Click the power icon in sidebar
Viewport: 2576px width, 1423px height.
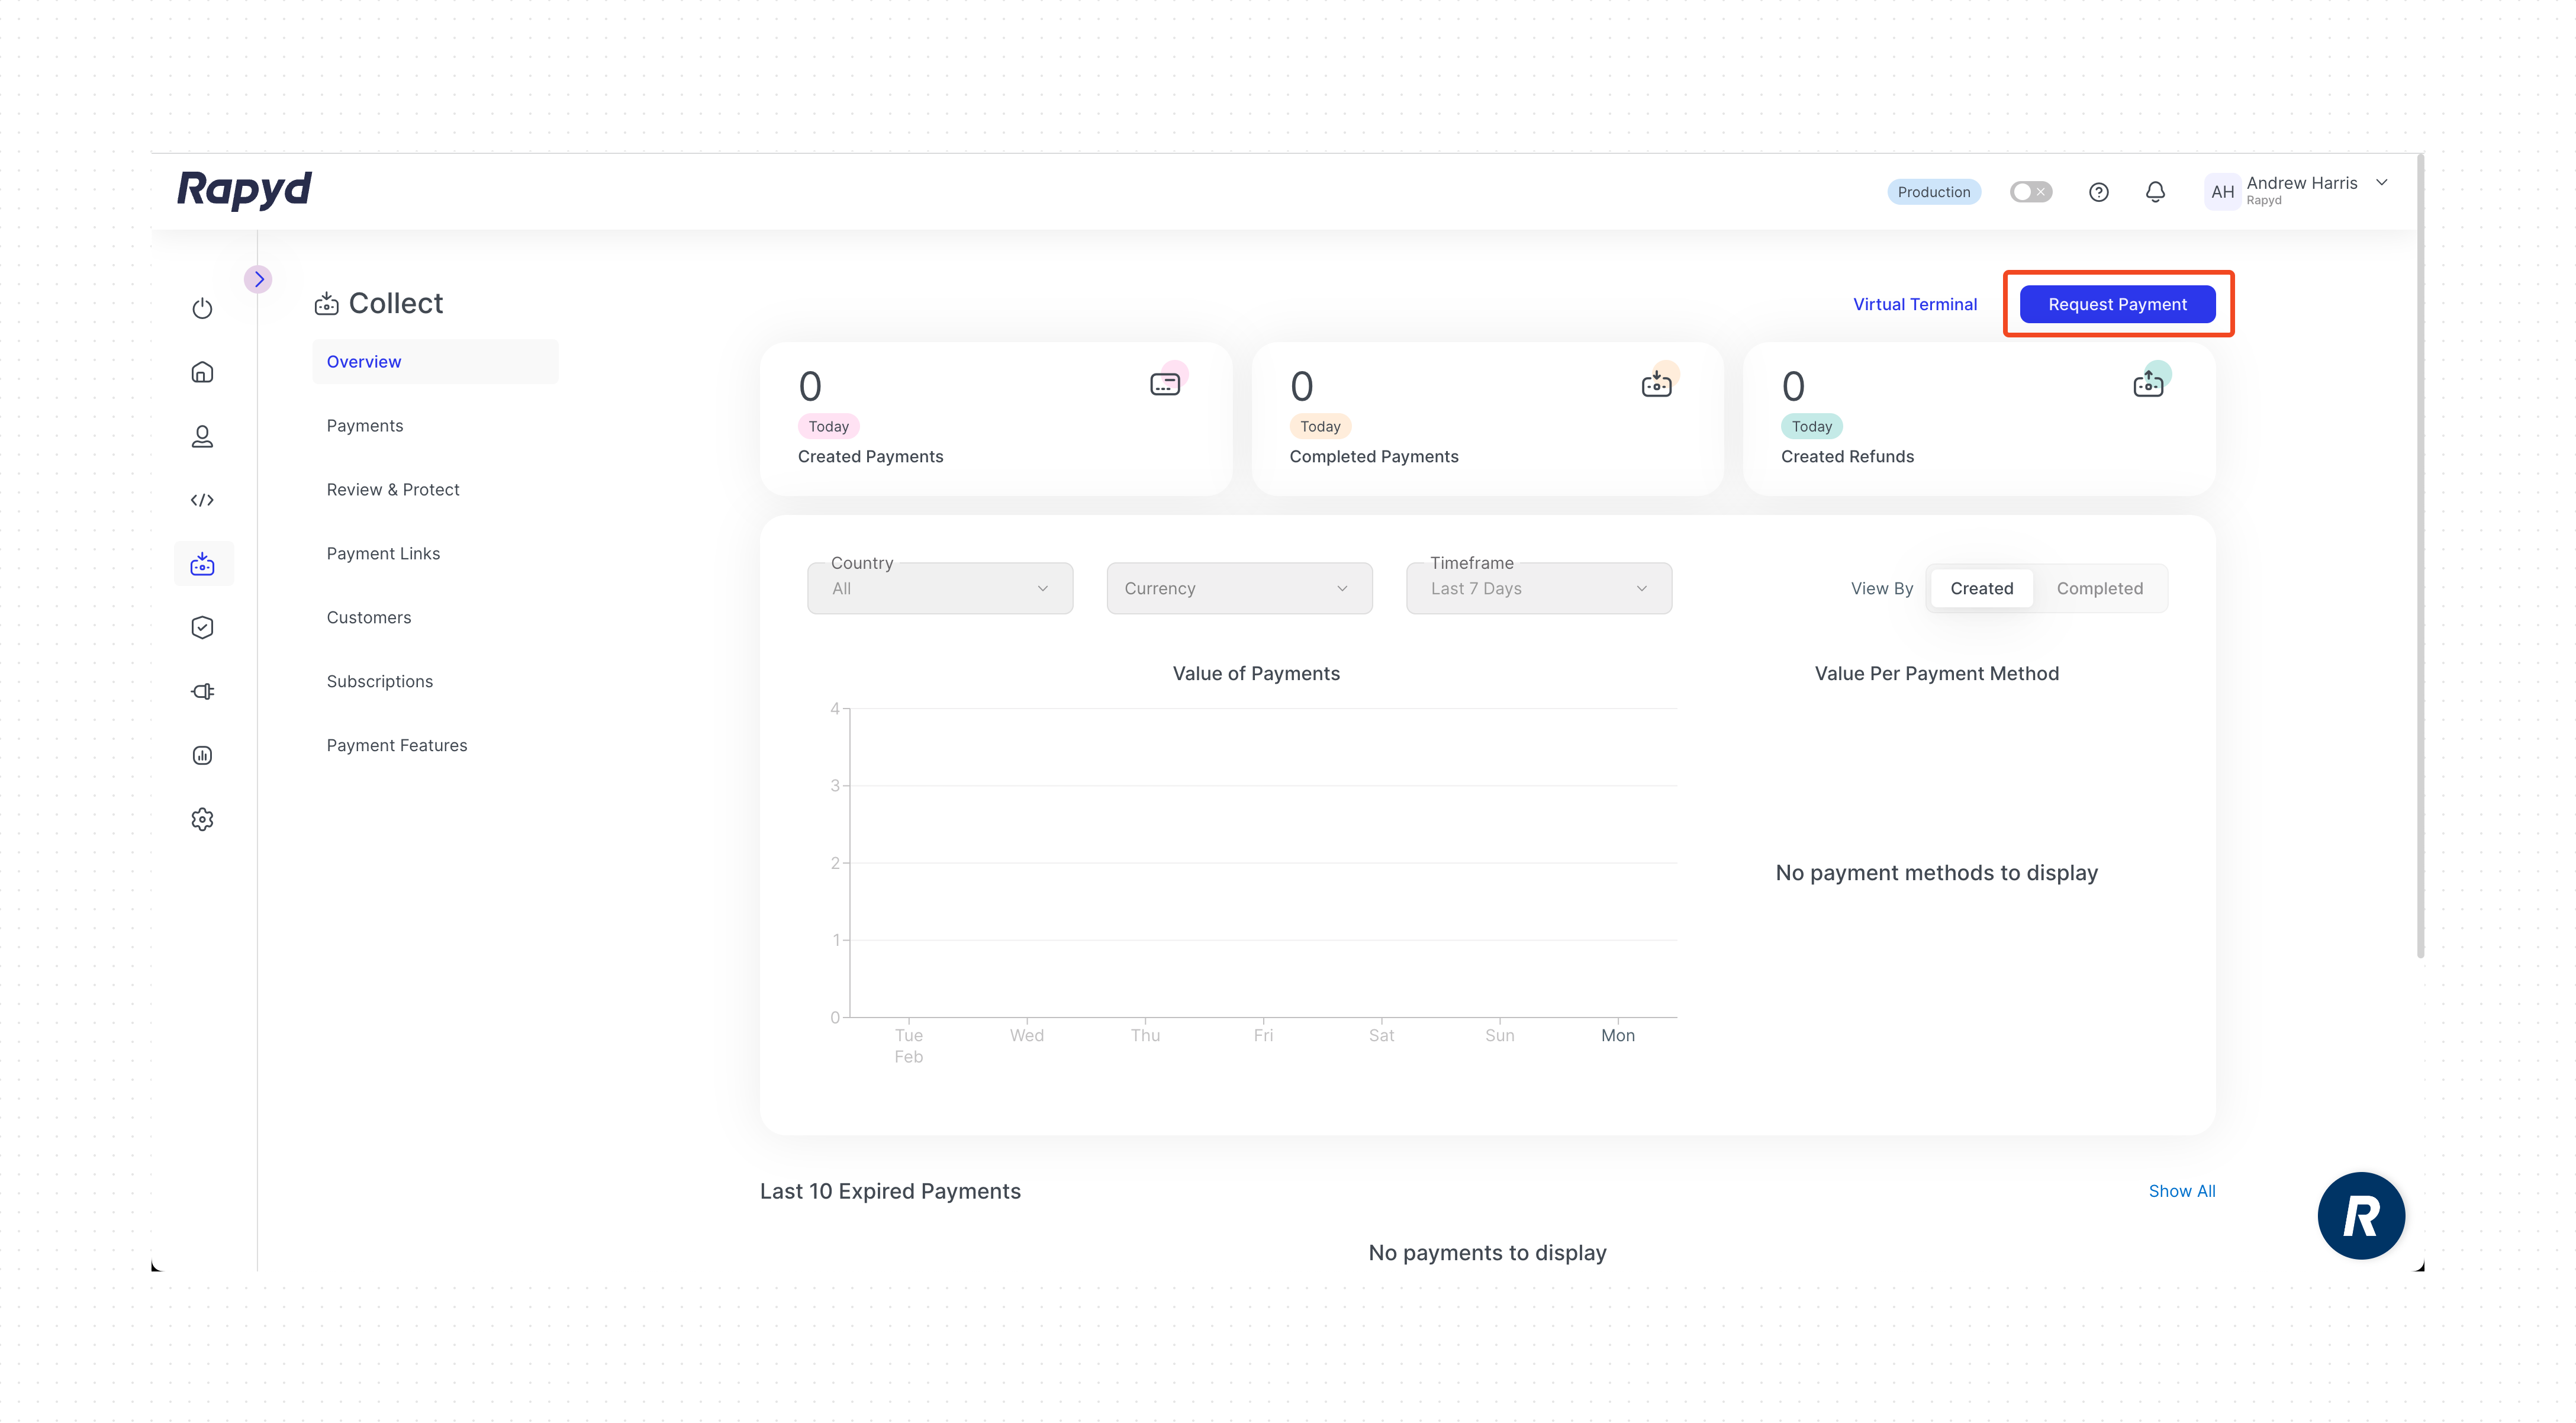click(202, 308)
